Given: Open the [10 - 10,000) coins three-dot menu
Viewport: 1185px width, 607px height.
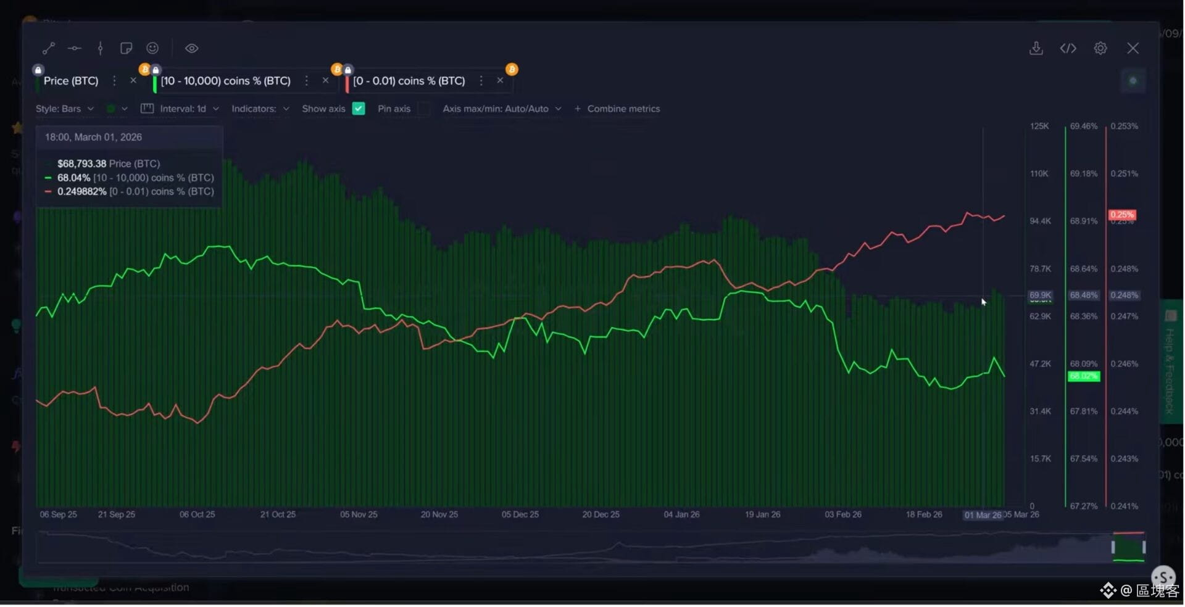Looking at the screenshot, I should [306, 81].
